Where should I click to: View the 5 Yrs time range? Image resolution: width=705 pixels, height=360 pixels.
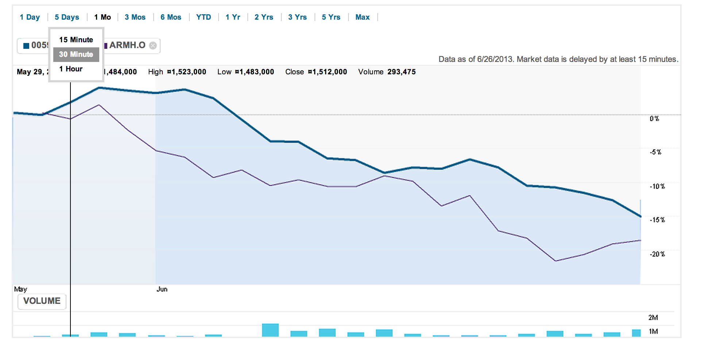331,17
